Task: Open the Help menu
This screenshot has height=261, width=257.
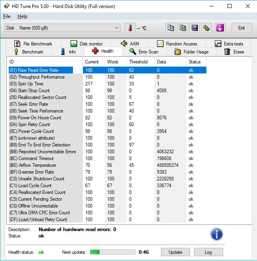Action: point(22,16)
